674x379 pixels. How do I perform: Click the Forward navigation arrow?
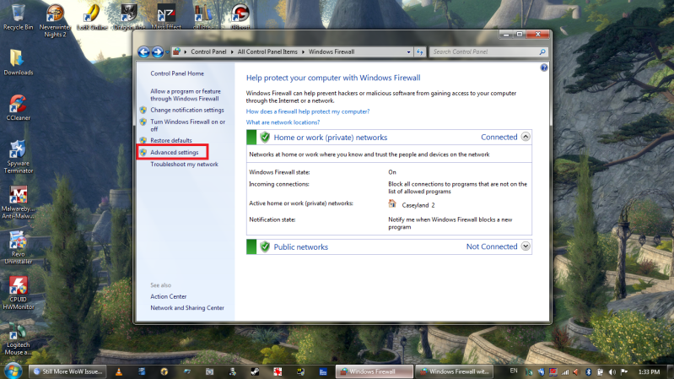(x=158, y=52)
